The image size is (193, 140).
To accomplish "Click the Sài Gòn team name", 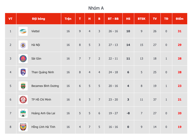I will pos(36,59).
